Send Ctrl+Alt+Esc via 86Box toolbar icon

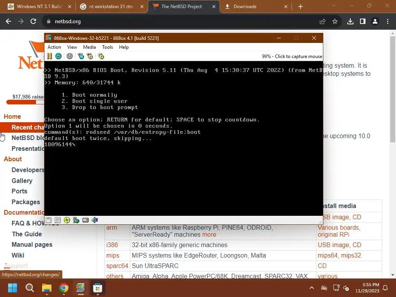point(90,56)
